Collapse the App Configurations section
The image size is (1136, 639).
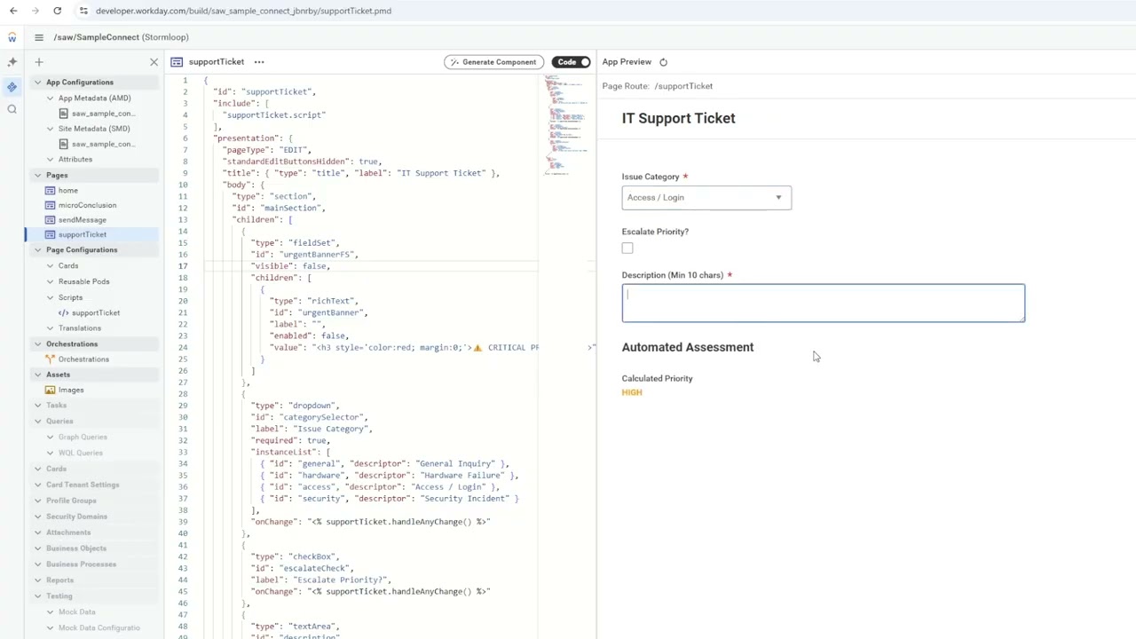point(38,83)
